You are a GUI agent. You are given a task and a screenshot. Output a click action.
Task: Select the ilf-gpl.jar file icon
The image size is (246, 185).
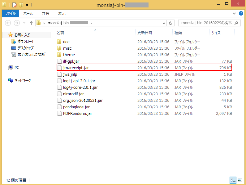[59, 61]
